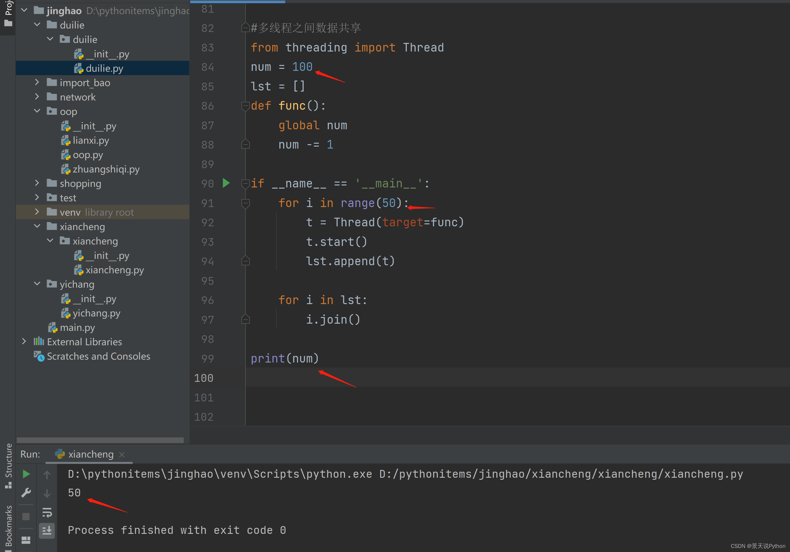Collapse the oop package
The image size is (790, 552).
(37, 111)
